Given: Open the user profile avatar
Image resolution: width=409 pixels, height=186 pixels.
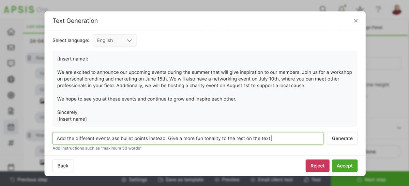Looking at the screenshot, I should click(x=397, y=9).
